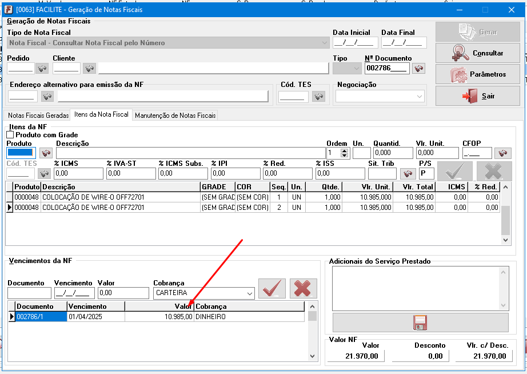Click the Quantid. input field
Image resolution: width=527 pixels, height=374 pixels.
pyautogui.click(x=393, y=153)
